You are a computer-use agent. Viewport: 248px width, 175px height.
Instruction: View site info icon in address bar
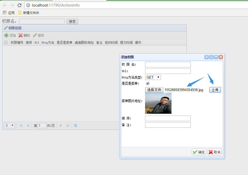click(28, 5)
